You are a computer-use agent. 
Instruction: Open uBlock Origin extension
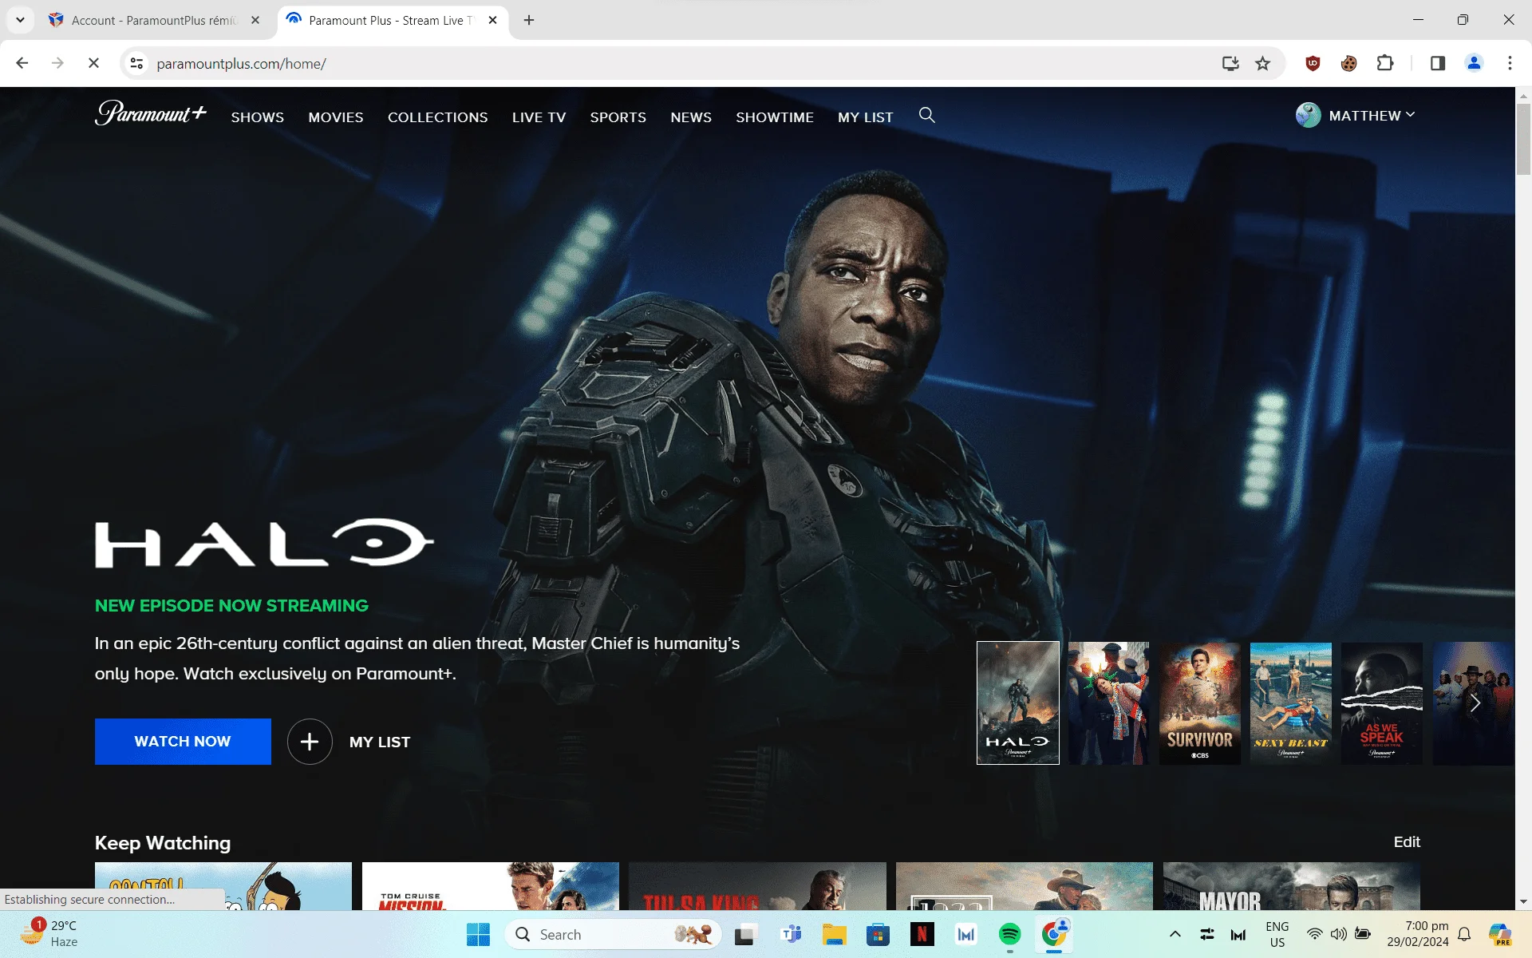point(1313,63)
